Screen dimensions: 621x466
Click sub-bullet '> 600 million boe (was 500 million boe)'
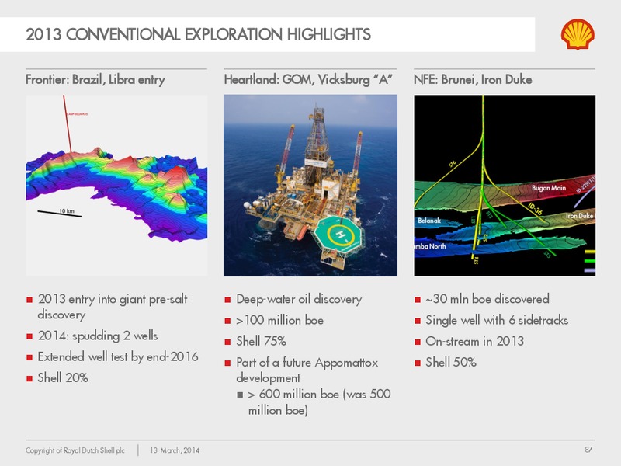tap(319, 402)
